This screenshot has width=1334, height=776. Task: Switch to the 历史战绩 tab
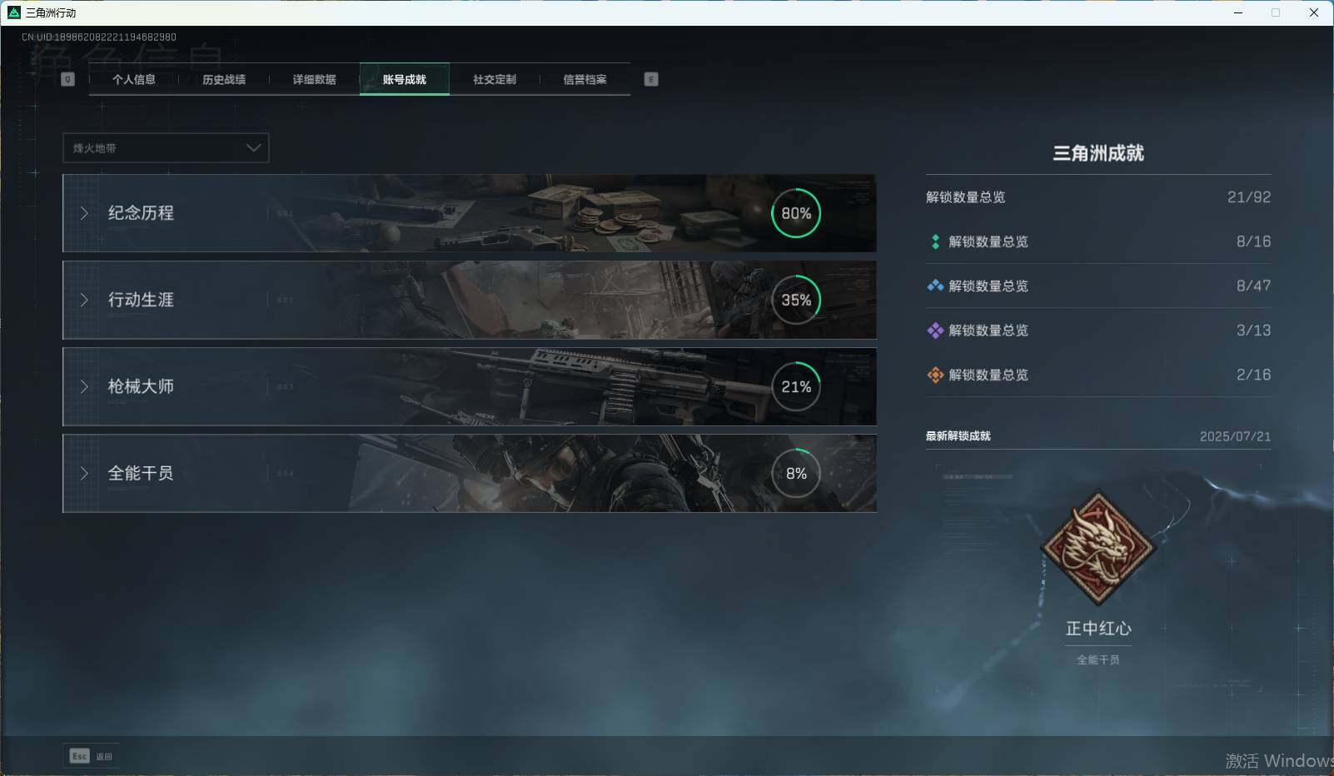point(224,79)
